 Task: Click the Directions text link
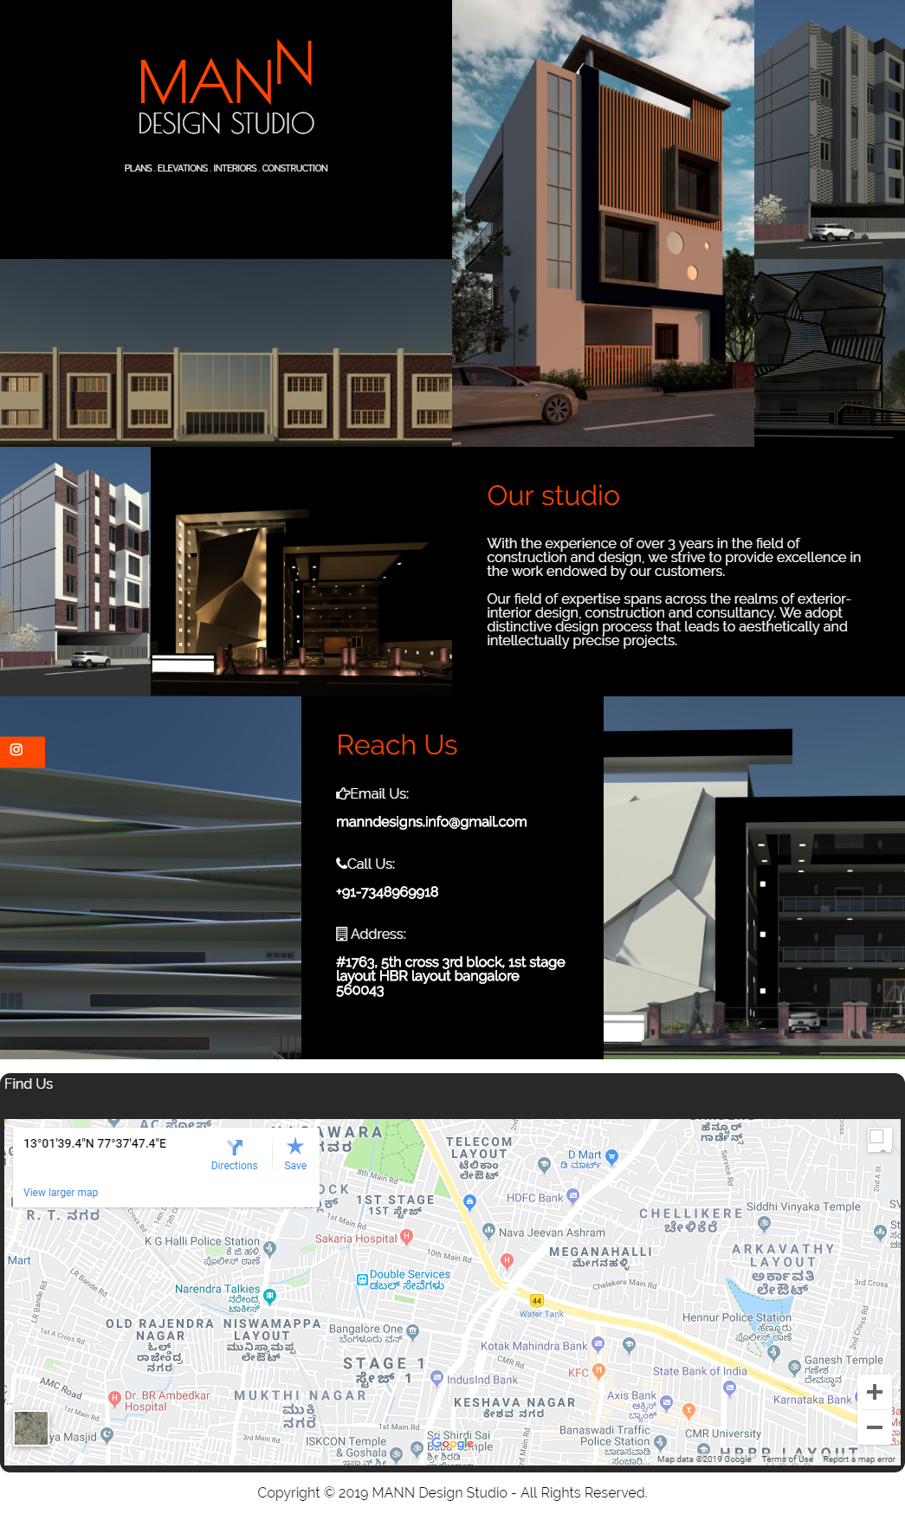click(x=235, y=1166)
